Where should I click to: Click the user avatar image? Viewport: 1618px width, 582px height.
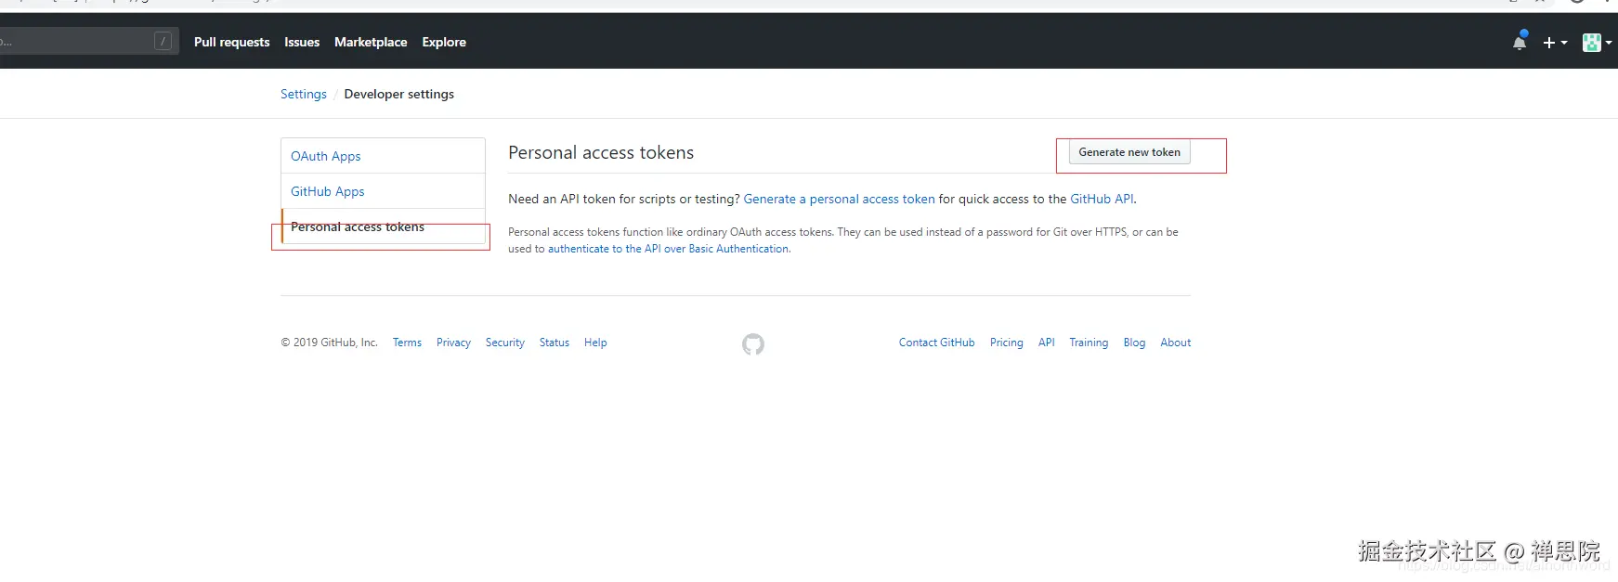1592,42
